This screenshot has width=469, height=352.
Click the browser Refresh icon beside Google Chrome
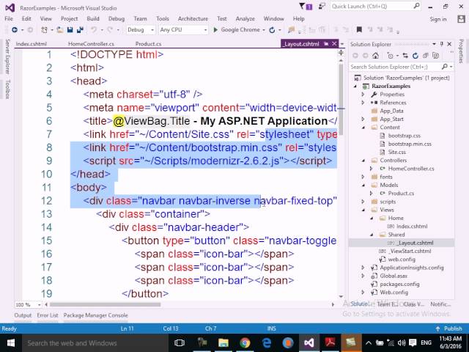(x=272, y=29)
